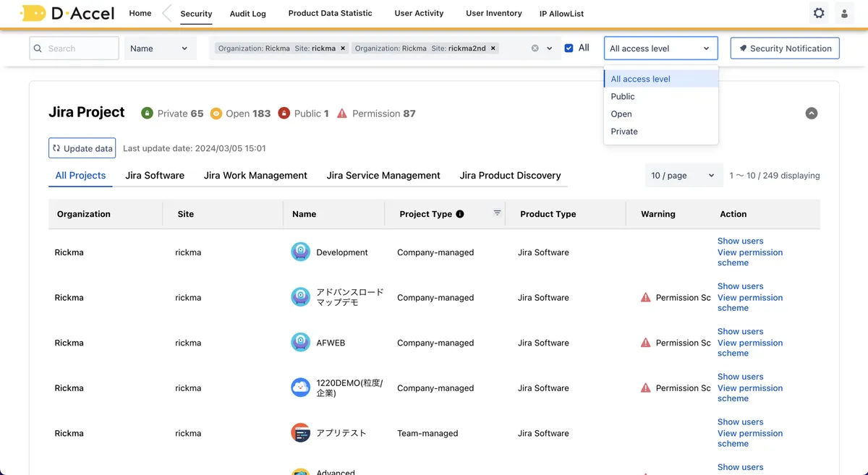Click the アプリテスト project avatar
The width and height of the screenshot is (868, 475).
300,433
